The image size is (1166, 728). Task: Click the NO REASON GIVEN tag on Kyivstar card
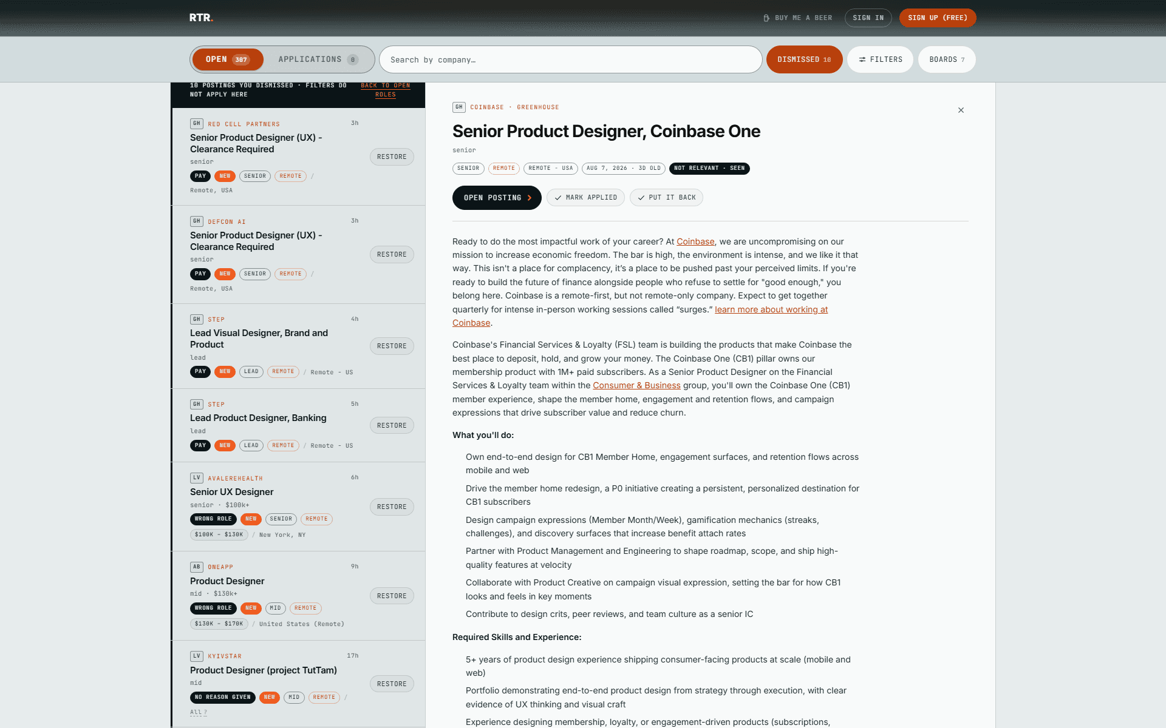click(x=223, y=697)
